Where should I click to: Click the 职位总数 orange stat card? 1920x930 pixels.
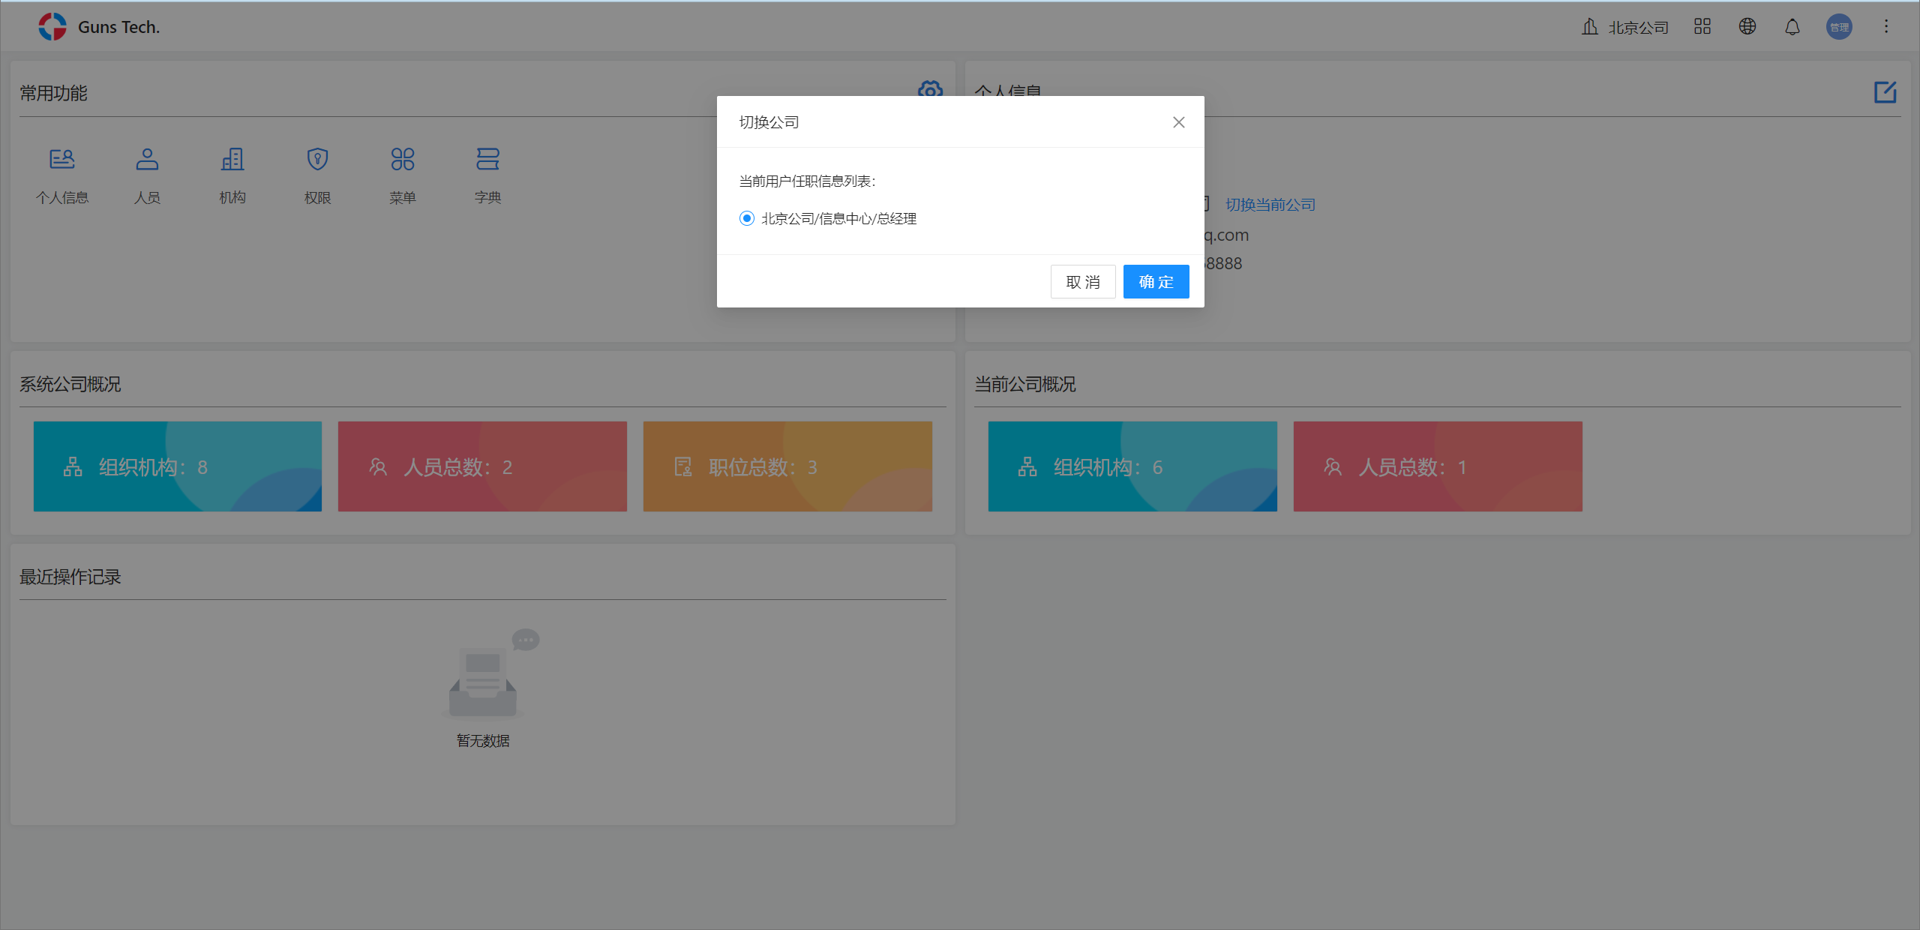(787, 466)
